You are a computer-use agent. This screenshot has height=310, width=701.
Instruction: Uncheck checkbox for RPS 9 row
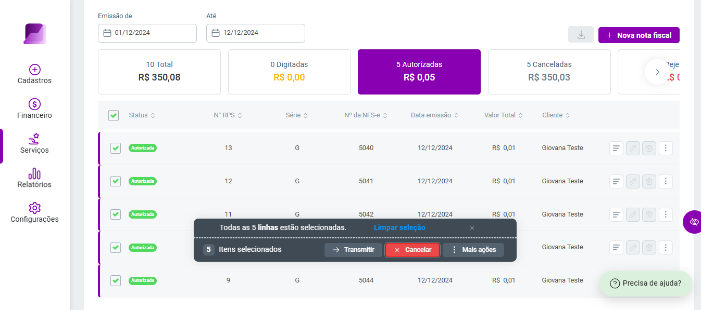(x=116, y=280)
